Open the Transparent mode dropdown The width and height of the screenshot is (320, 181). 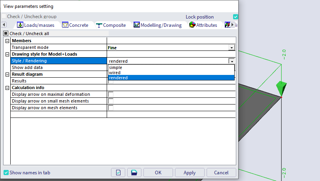tap(232, 48)
